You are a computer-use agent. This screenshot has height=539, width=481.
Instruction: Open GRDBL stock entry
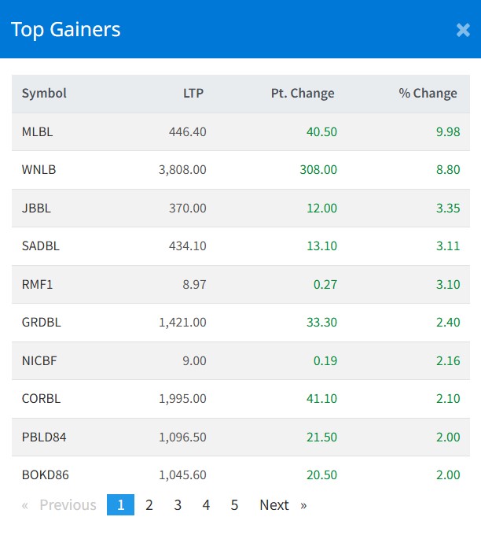(x=42, y=322)
